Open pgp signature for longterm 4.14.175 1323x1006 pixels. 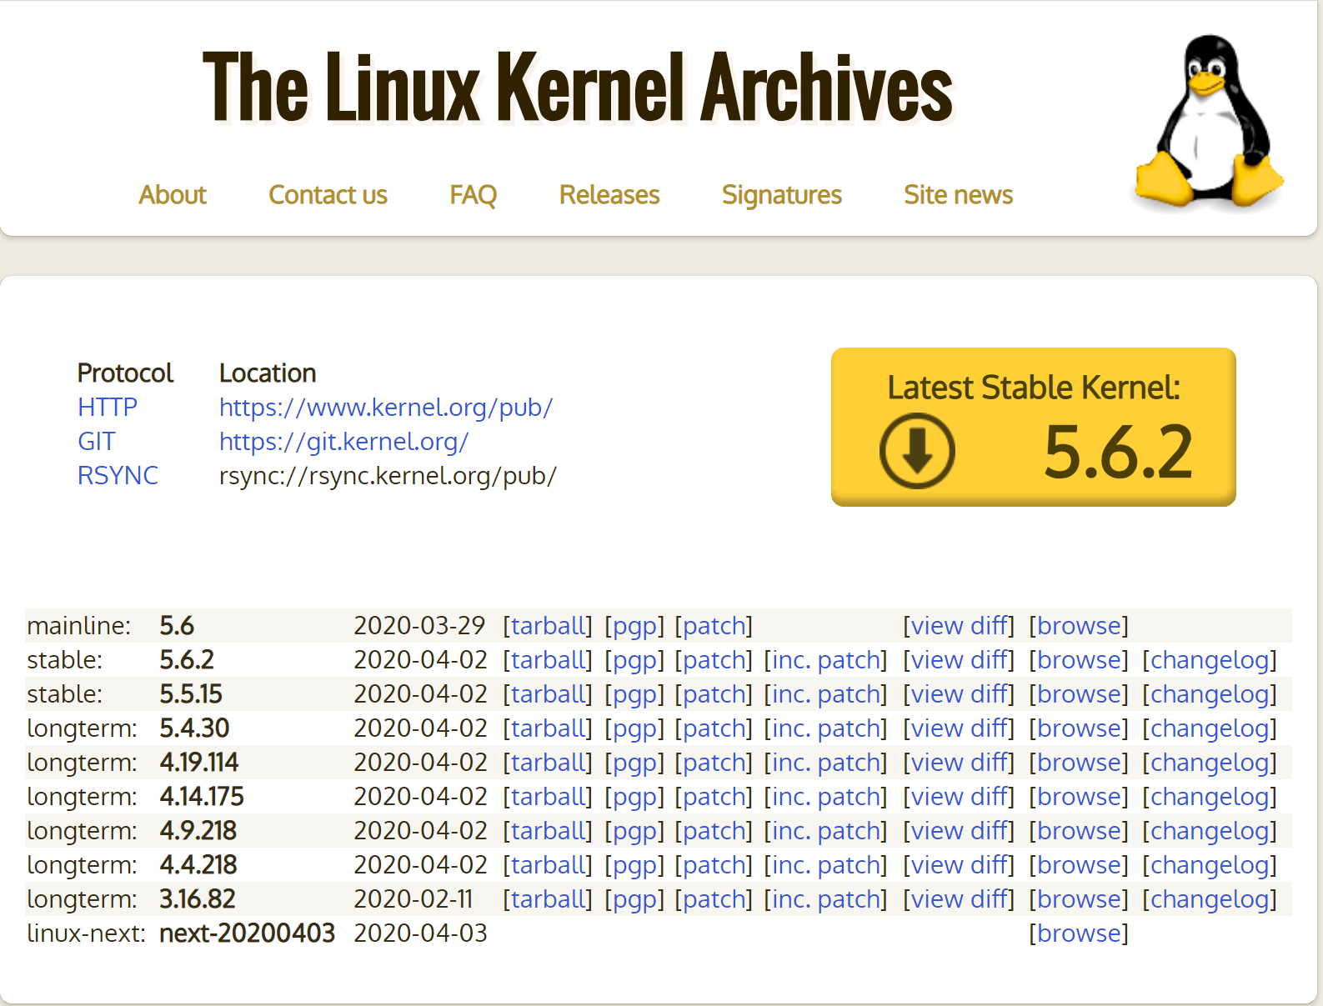pos(634,797)
